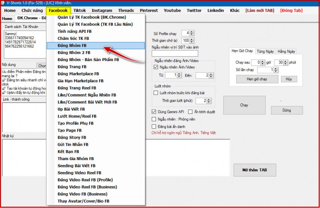The image size is (320, 208).
Task: Choose 'Đăng Marketplace FB' menu entry
Action: click(78, 74)
